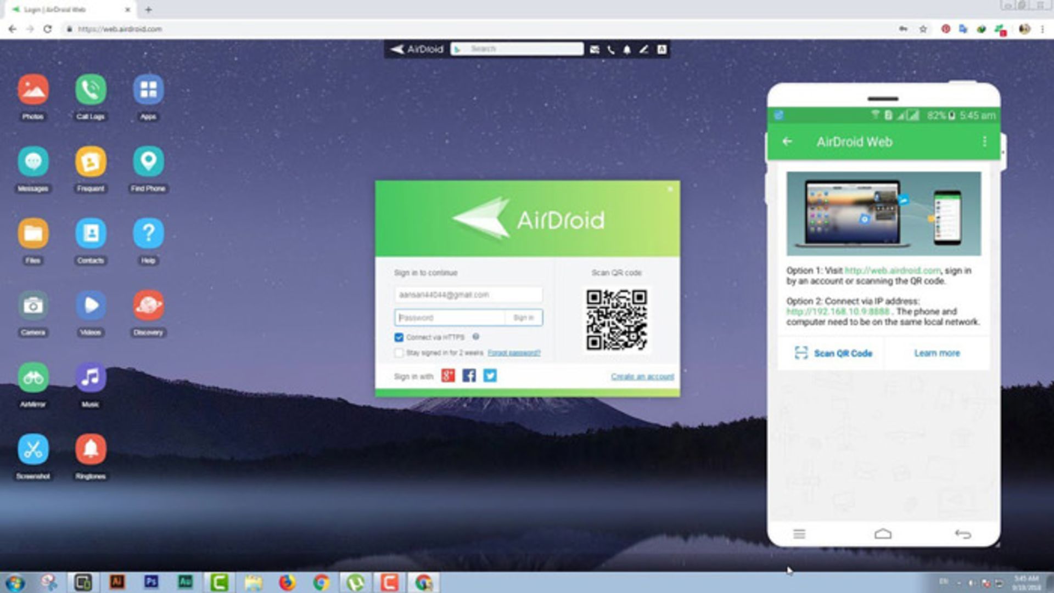This screenshot has height=593, width=1054.
Task: Tap the phone's recent apps menu button
Action: [x=799, y=534]
